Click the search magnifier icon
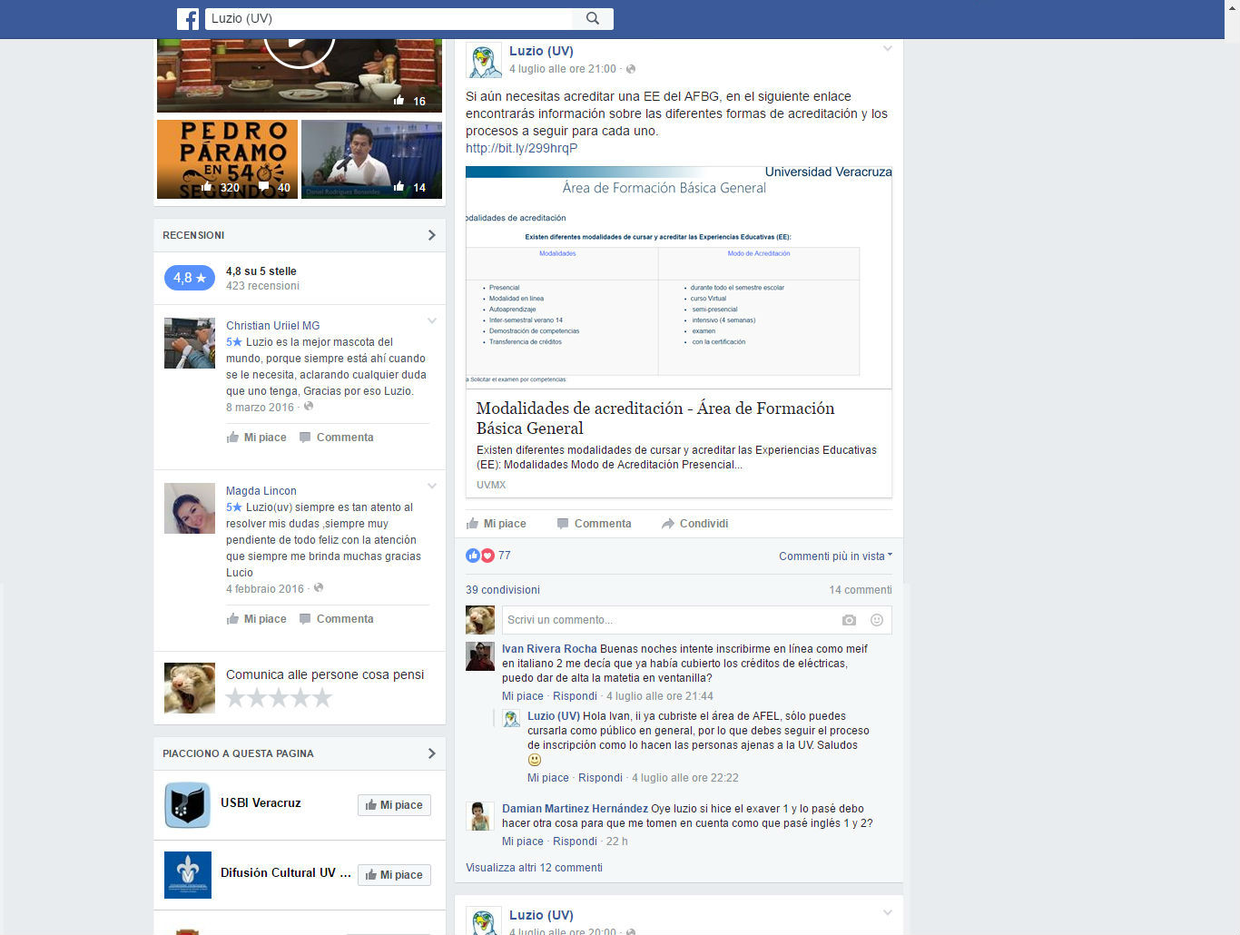The width and height of the screenshot is (1240, 935). tap(593, 18)
